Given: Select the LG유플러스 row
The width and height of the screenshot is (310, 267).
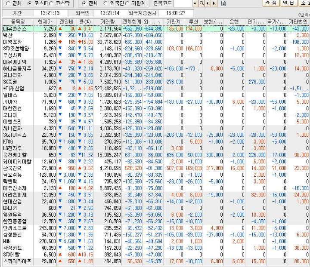Looking at the screenshot, I should pyautogui.click(x=155, y=29).
